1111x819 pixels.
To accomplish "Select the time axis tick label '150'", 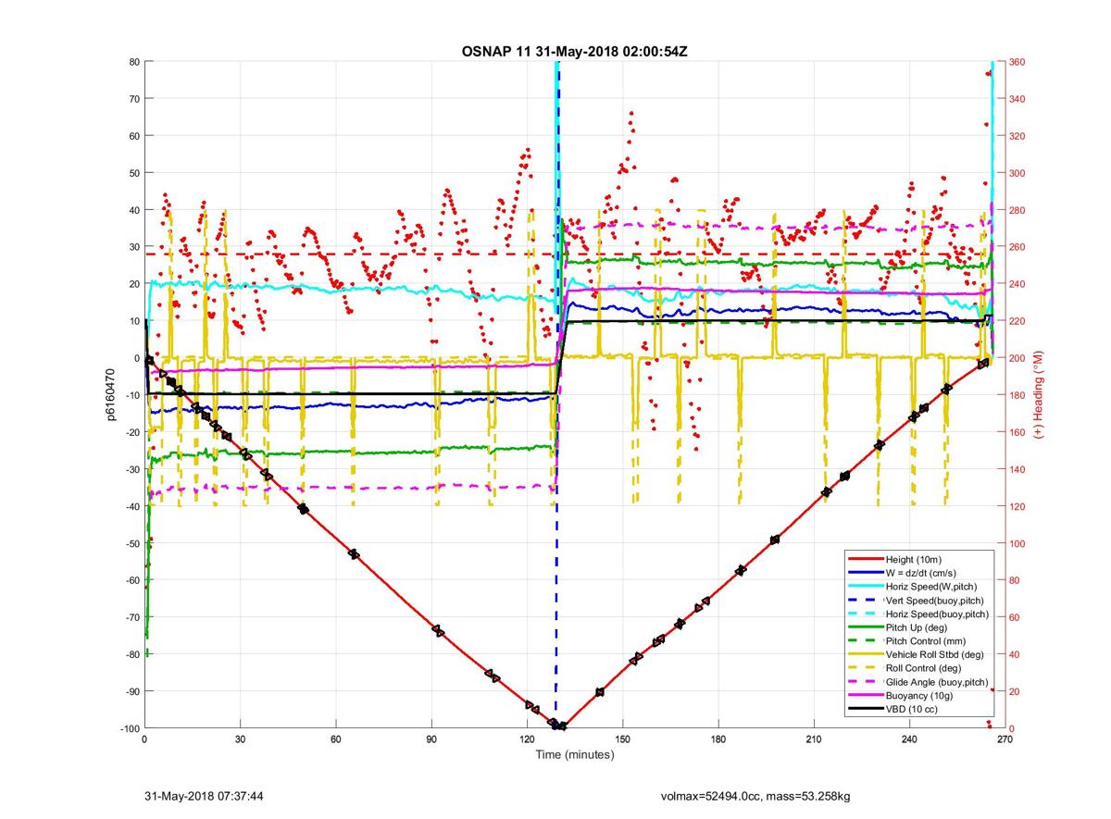I will tap(623, 740).
